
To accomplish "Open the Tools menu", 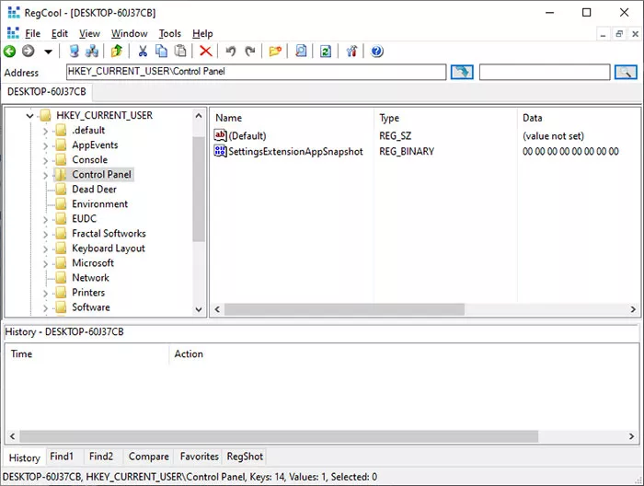I will pos(170,34).
